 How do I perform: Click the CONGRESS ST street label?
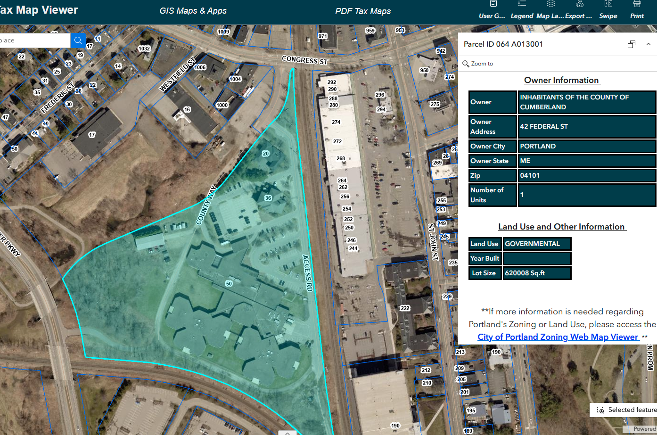click(304, 60)
